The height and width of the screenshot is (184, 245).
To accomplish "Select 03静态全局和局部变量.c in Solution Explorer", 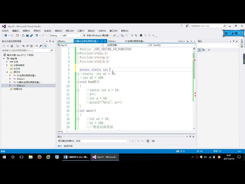I will [x=28, y=82].
